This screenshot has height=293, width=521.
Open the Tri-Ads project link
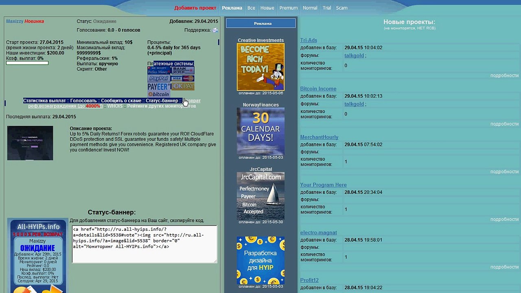click(x=309, y=40)
